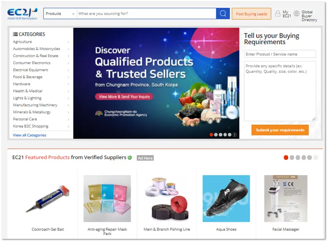Click the EC21 logo
Viewport: 328px width, 242px height.
click(x=22, y=14)
